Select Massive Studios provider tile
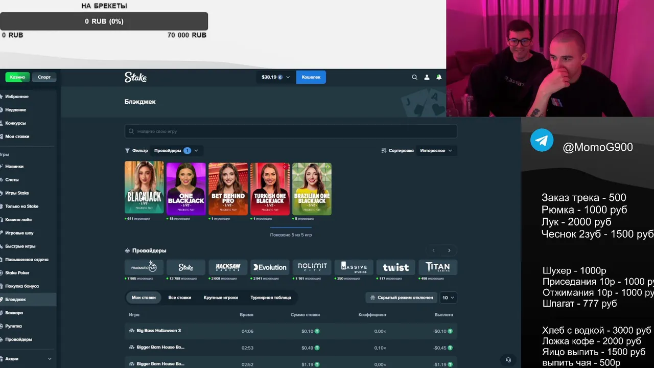The width and height of the screenshot is (654, 368). pyautogui.click(x=354, y=267)
